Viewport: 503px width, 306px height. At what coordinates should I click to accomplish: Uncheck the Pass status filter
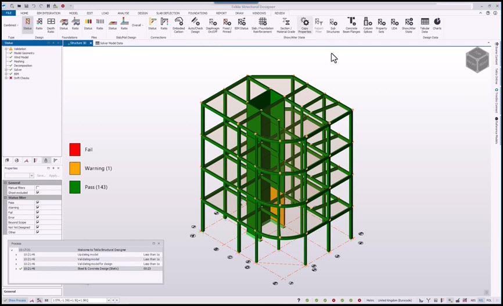[38, 202]
